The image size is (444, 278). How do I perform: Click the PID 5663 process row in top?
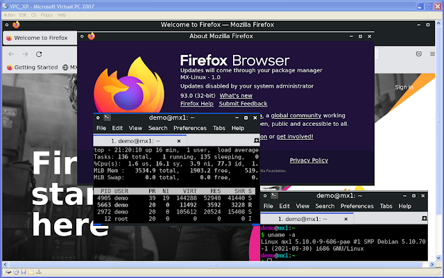[x=174, y=205]
